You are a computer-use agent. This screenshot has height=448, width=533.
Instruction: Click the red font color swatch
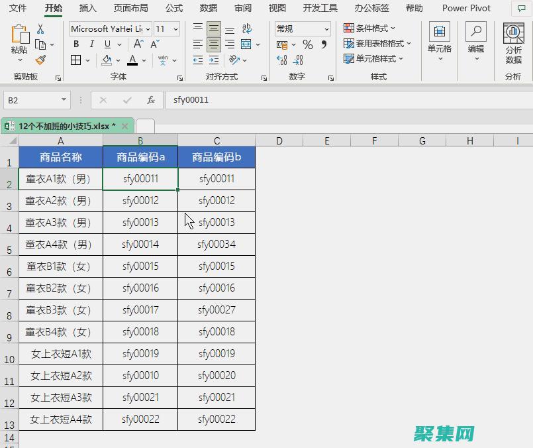pyautogui.click(x=133, y=63)
